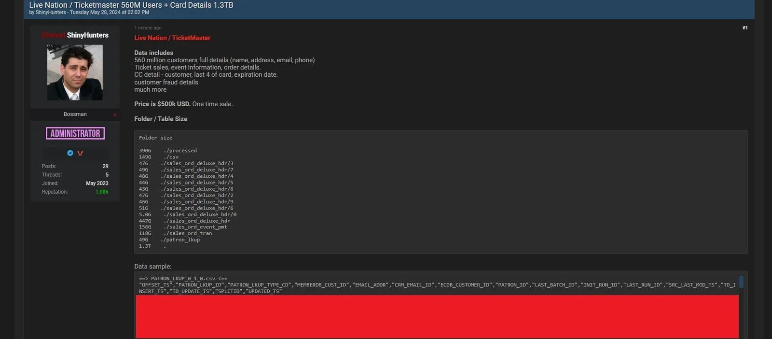Click the 'Data sample:' label

click(153, 267)
